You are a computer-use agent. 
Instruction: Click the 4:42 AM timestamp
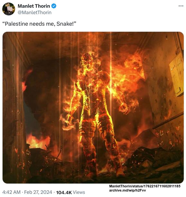[x=11, y=192]
